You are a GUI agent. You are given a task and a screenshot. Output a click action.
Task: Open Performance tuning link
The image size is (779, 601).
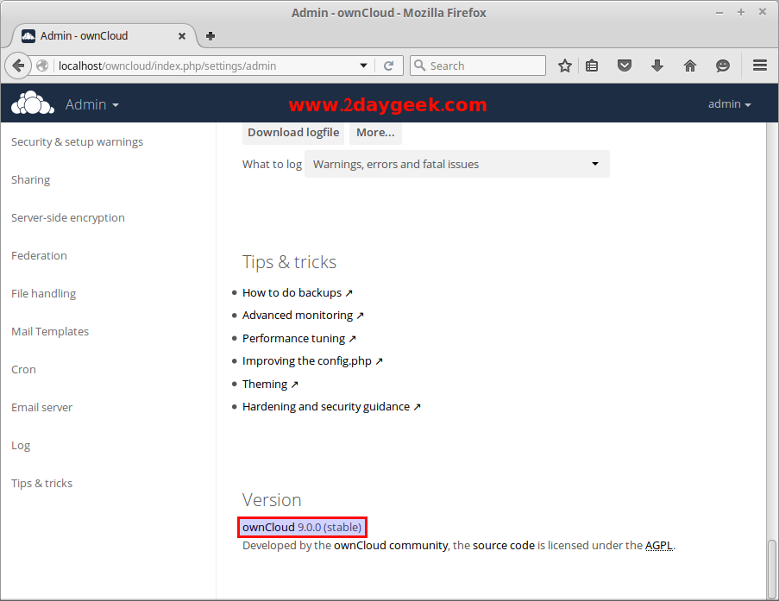tap(299, 338)
